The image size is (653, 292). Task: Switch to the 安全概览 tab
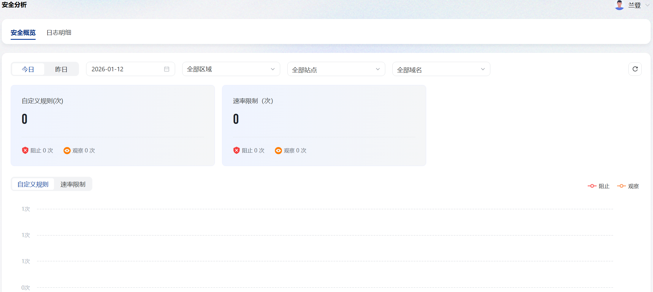(x=23, y=33)
